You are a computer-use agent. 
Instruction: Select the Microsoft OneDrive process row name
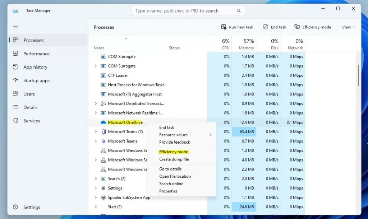[x=125, y=122]
